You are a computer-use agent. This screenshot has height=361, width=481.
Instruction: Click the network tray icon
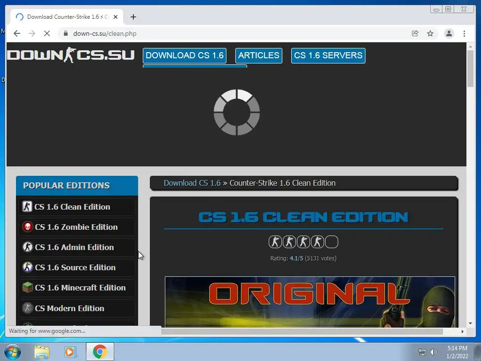[422, 353]
